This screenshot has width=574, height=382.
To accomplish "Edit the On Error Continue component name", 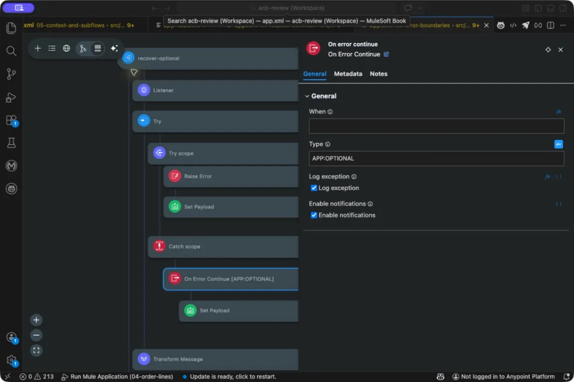I will click(386, 54).
